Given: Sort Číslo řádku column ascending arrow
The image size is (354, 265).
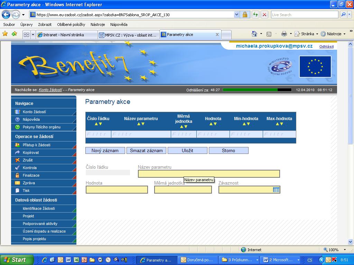Looking at the screenshot, I should [96, 124].
